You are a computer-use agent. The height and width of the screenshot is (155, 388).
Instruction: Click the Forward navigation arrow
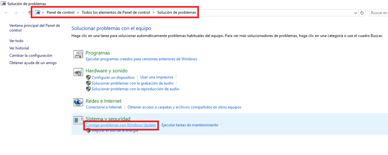click(15, 13)
